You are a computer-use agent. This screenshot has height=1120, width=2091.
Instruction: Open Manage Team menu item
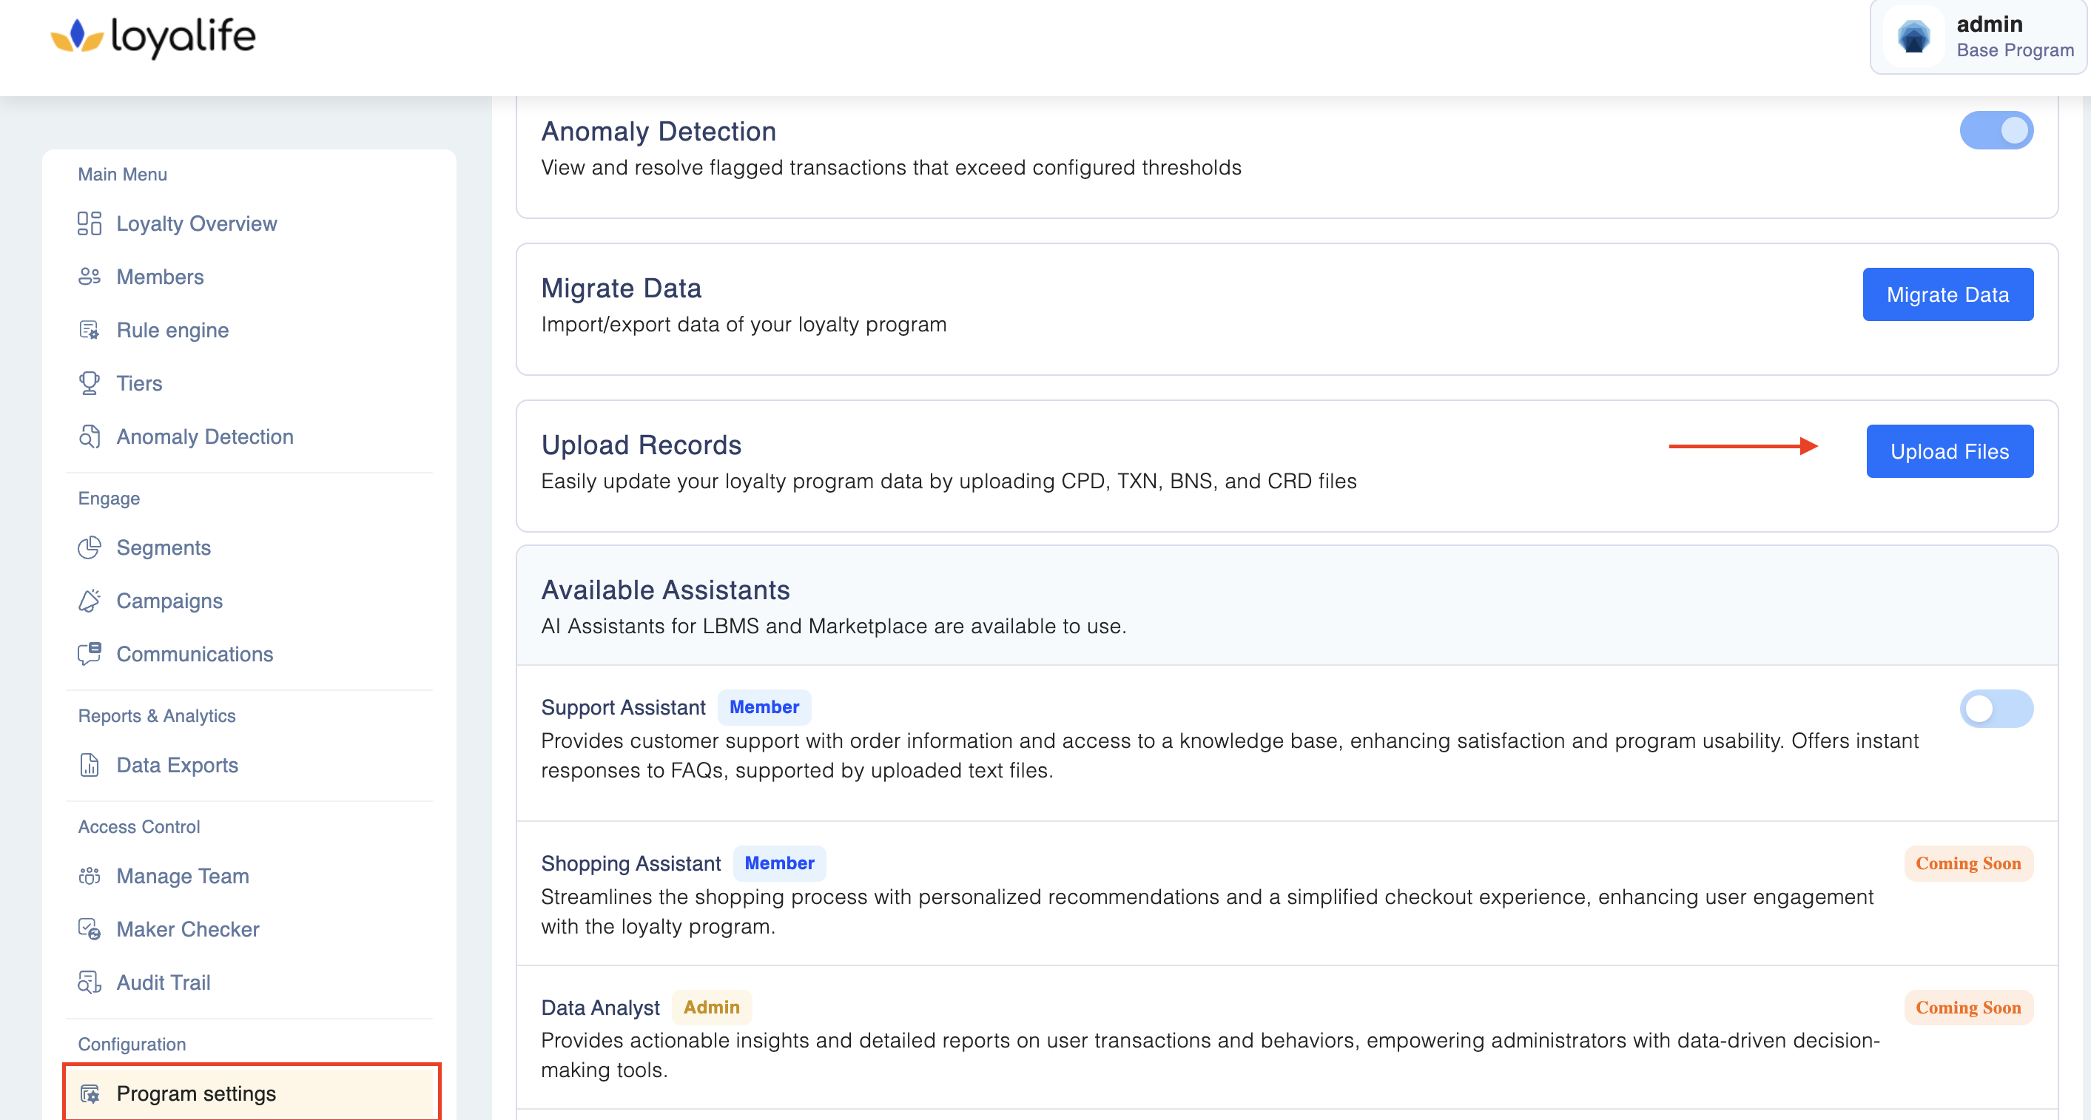pyautogui.click(x=183, y=876)
